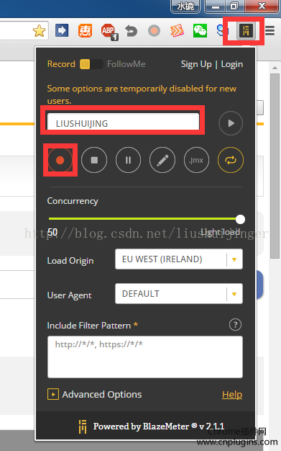The image size is (281, 451).
Task: Click the blue arrow extension icon
Action: 62,30
